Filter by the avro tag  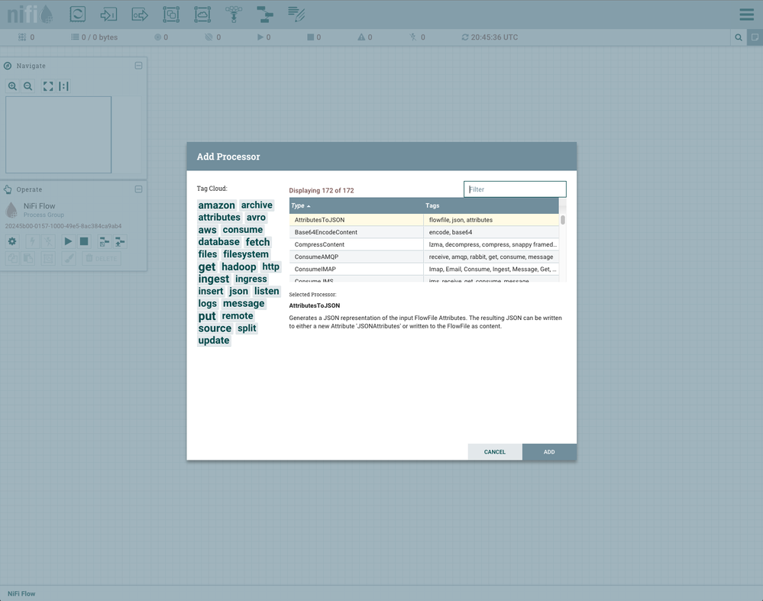[x=256, y=217]
